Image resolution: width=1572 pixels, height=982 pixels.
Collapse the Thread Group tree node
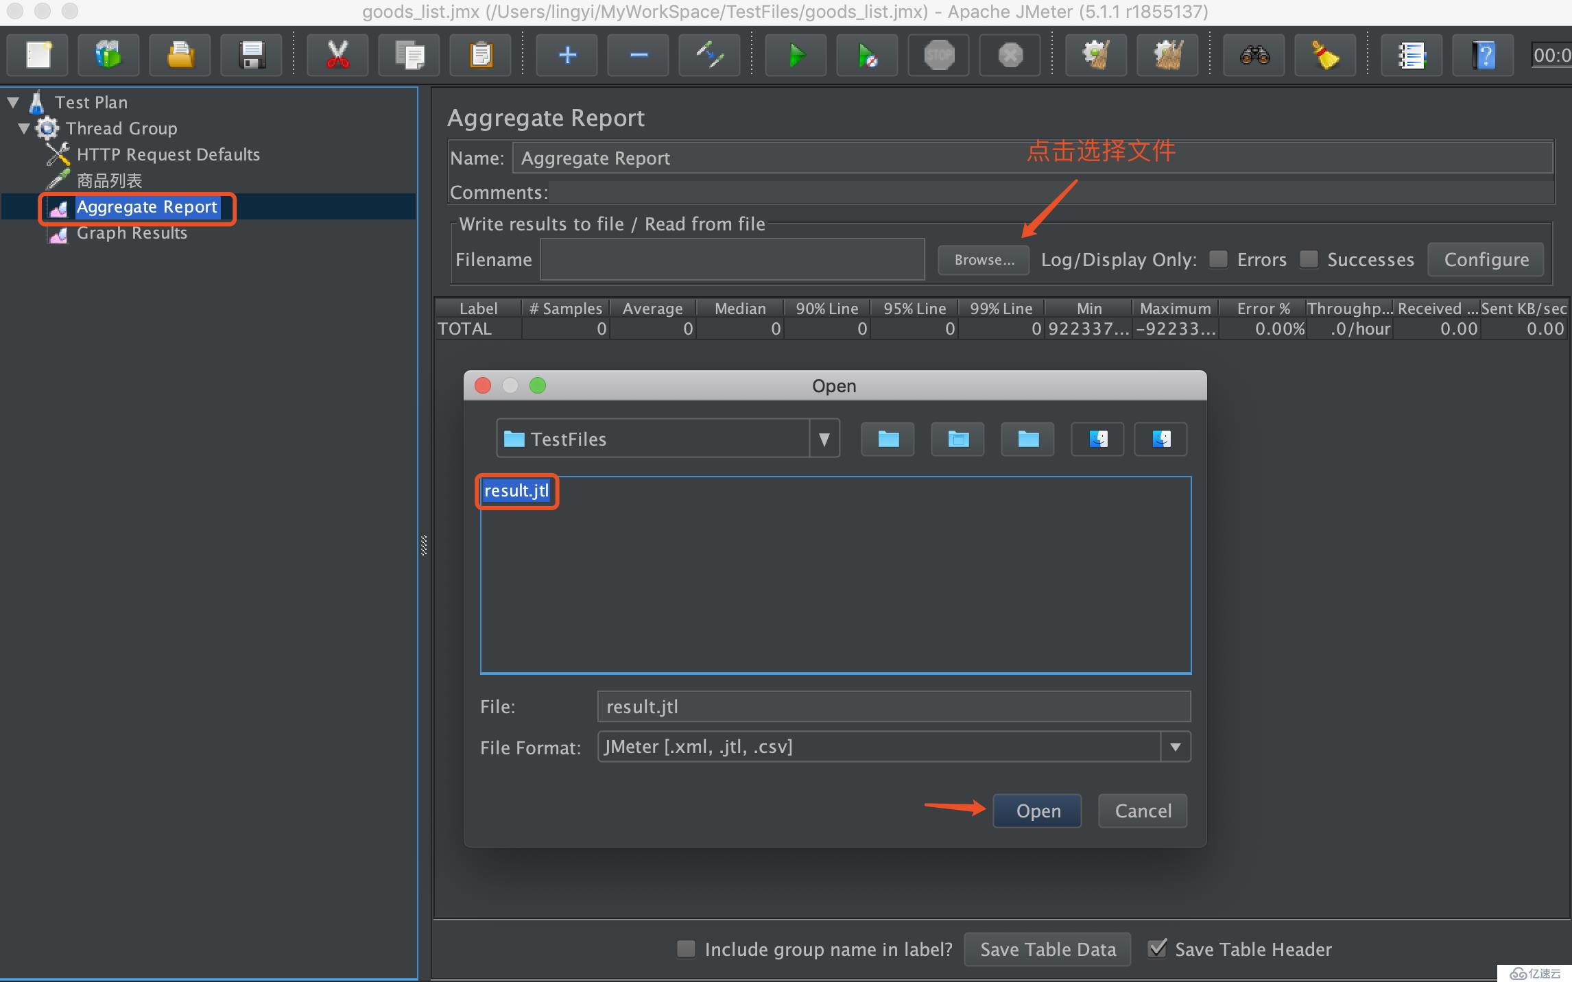coord(24,128)
